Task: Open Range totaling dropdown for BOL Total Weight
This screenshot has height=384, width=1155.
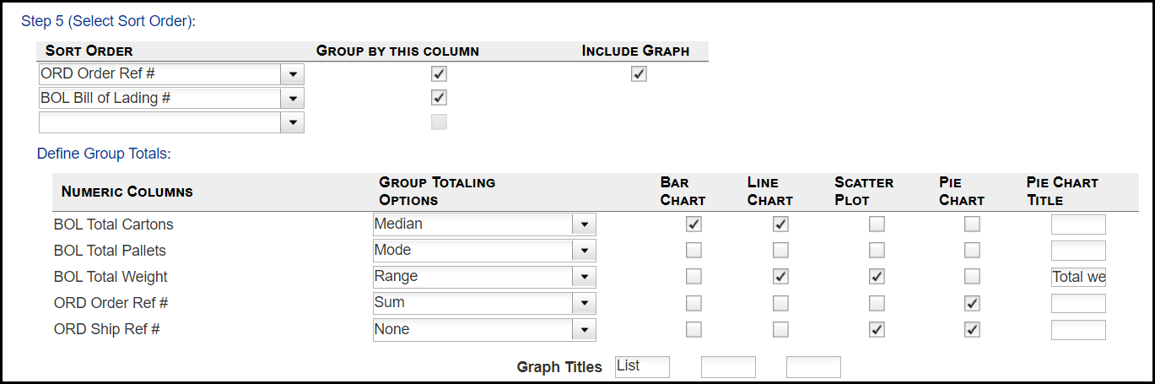Action: point(584,277)
